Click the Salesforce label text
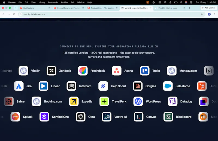Image resolution: width=218 pixels, height=141 pixels. coord(183,86)
